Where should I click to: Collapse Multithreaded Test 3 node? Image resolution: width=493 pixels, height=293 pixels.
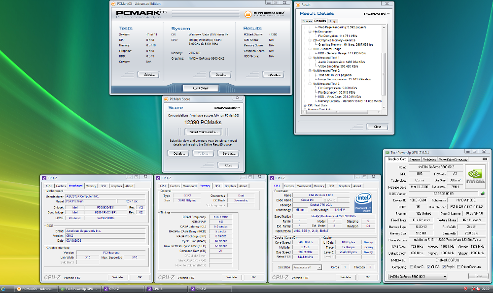[x=310, y=84]
